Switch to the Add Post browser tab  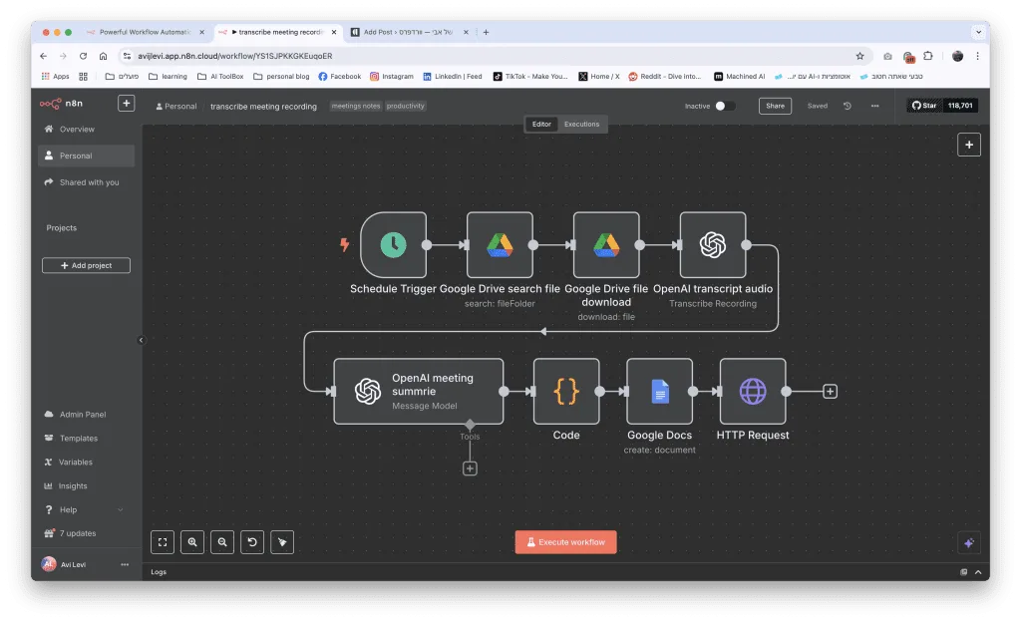click(x=408, y=32)
